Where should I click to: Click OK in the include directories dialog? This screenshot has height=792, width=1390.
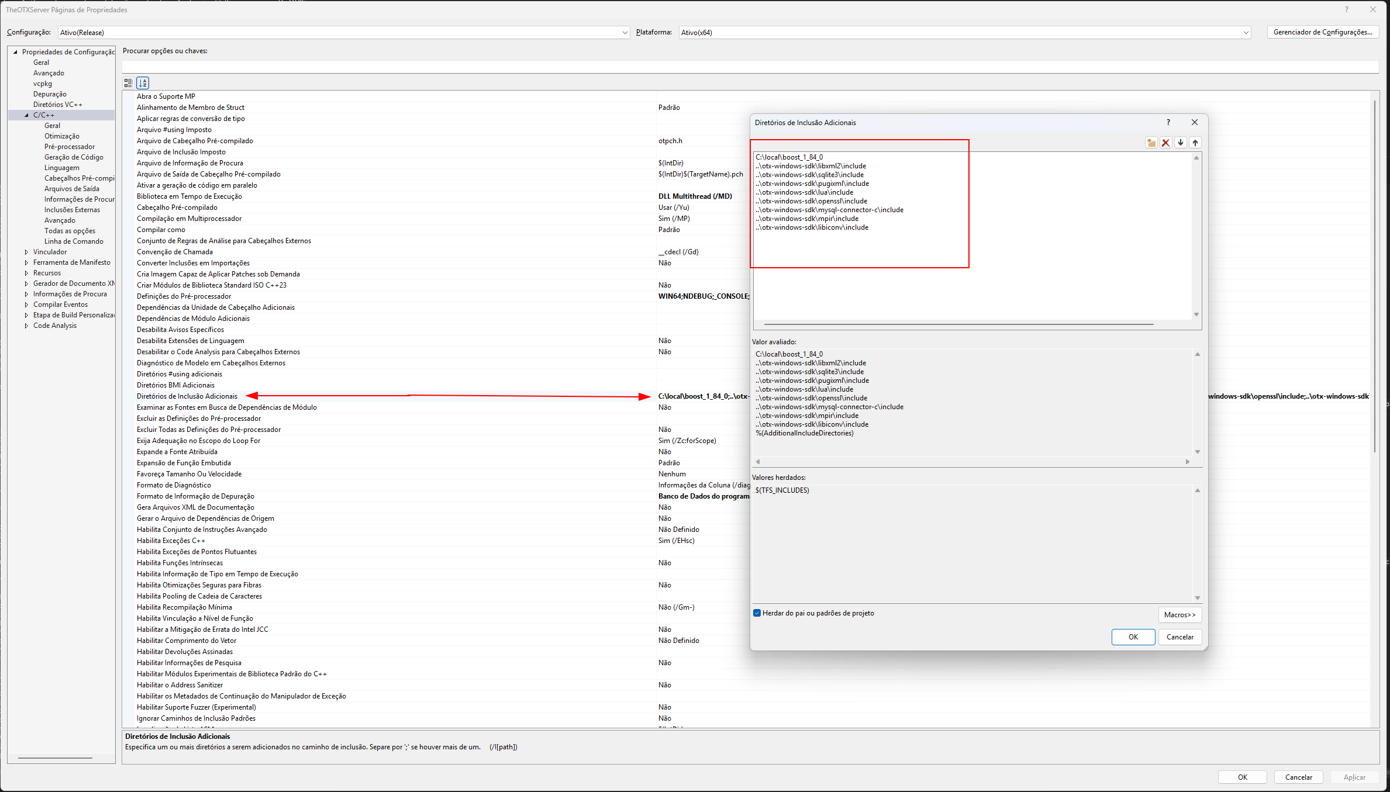click(x=1133, y=637)
